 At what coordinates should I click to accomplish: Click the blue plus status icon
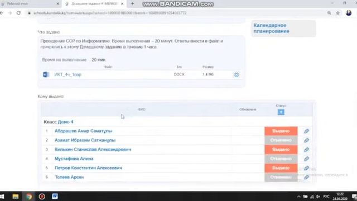point(281,112)
